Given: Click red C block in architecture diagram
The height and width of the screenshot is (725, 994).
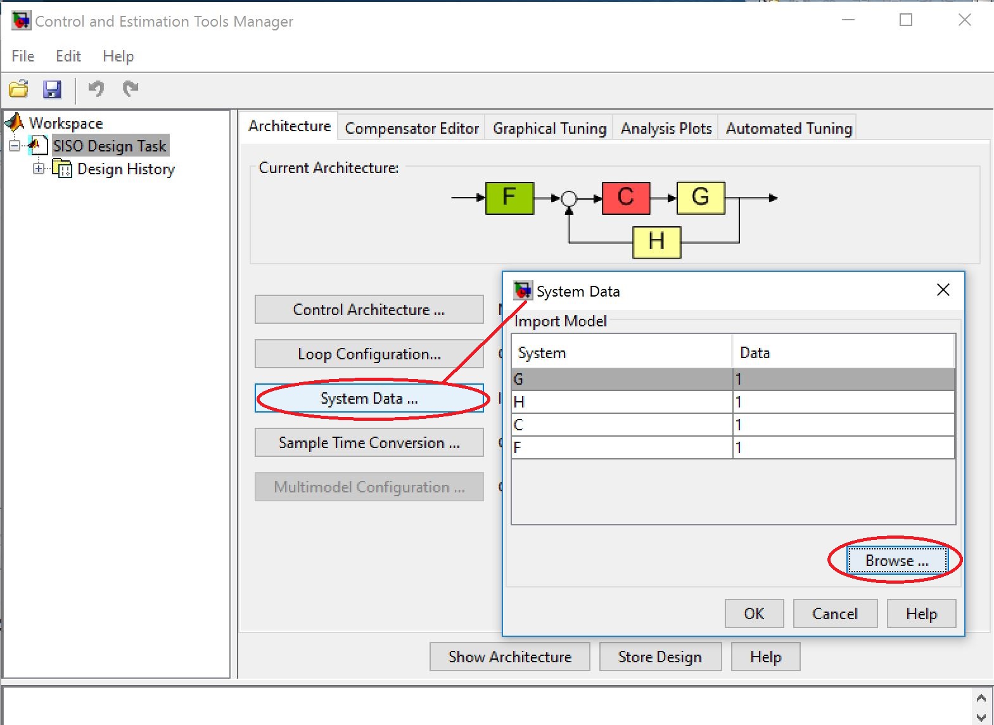Looking at the screenshot, I should coord(626,198).
